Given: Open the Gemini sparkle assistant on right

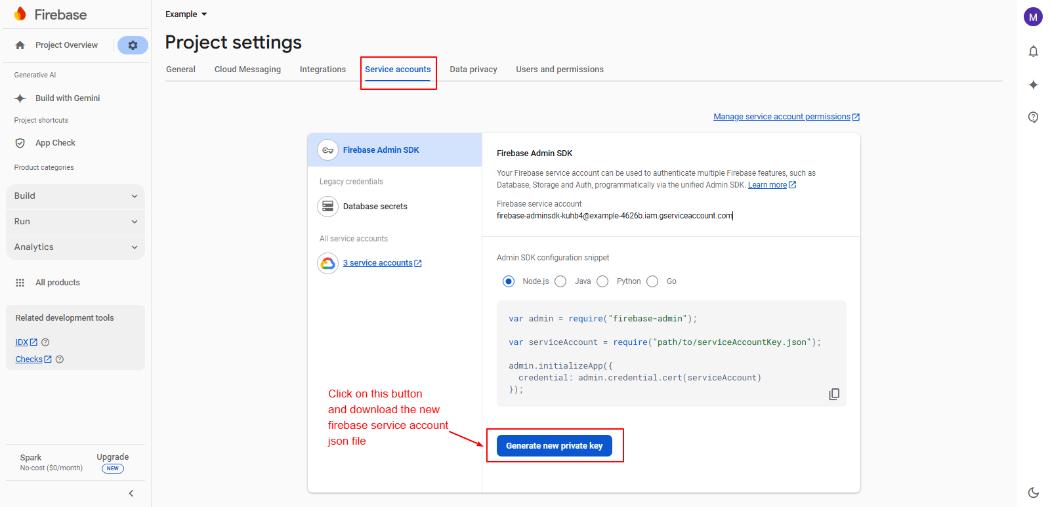Looking at the screenshot, I should (1034, 85).
